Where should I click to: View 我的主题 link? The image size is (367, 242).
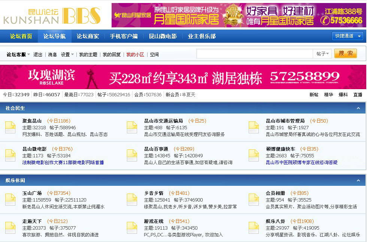pos(88,55)
